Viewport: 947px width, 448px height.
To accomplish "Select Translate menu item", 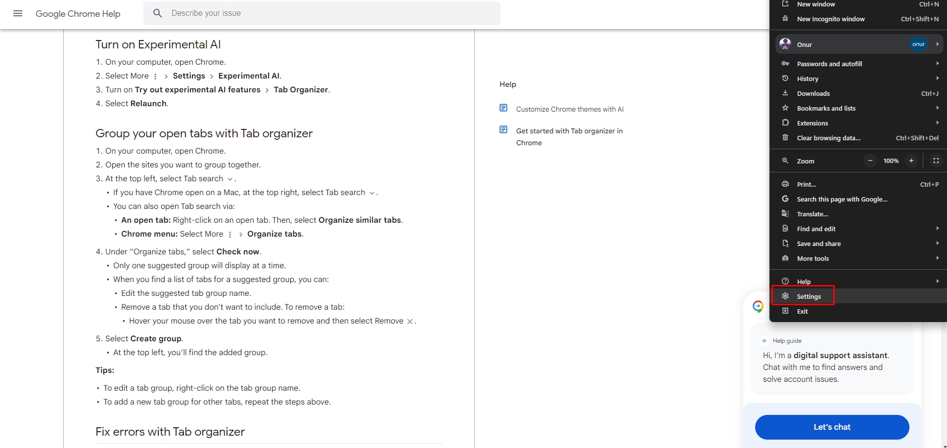I will tap(859, 214).
